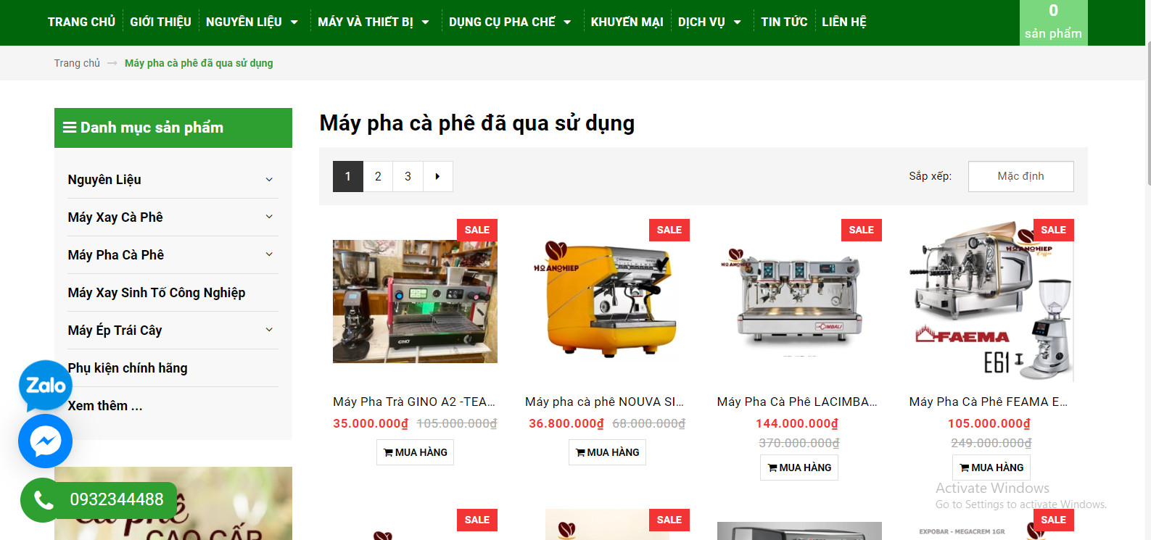Go to TRANG CHỦ in navbar
Image resolution: width=1151 pixels, height=540 pixels.
pos(81,22)
